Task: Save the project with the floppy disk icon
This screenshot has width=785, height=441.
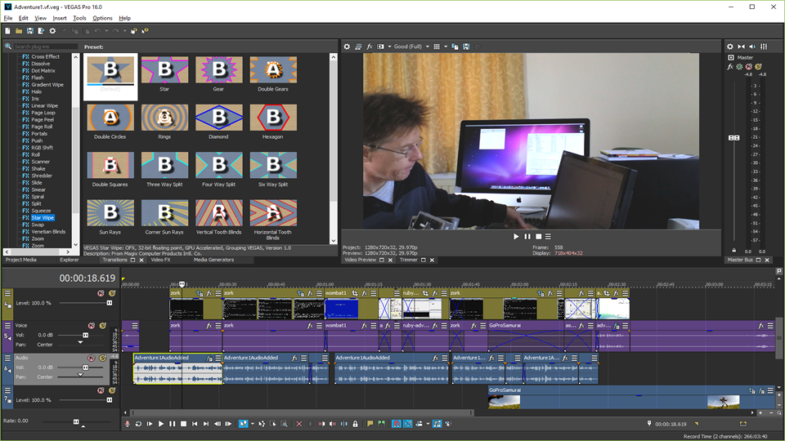Action: (30, 31)
